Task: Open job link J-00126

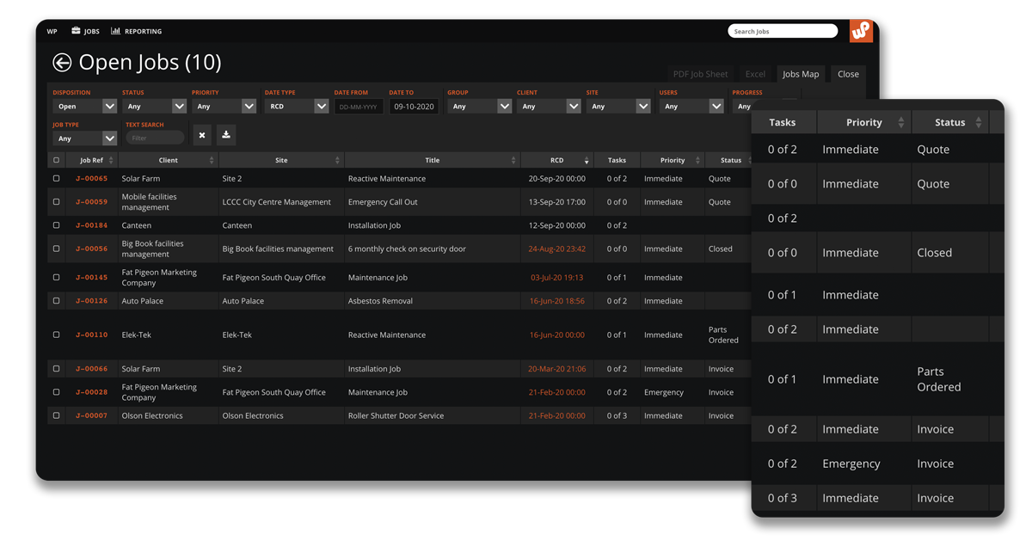Action: click(x=92, y=301)
